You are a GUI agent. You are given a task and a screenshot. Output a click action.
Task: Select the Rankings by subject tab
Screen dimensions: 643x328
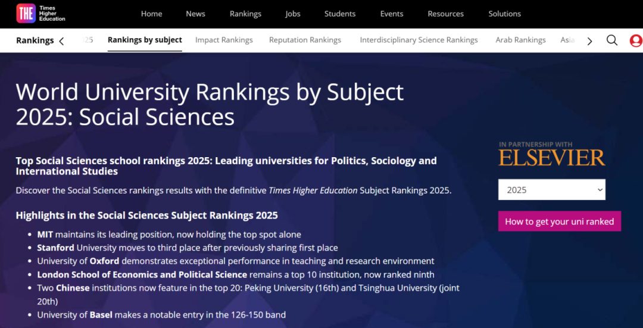coord(145,40)
